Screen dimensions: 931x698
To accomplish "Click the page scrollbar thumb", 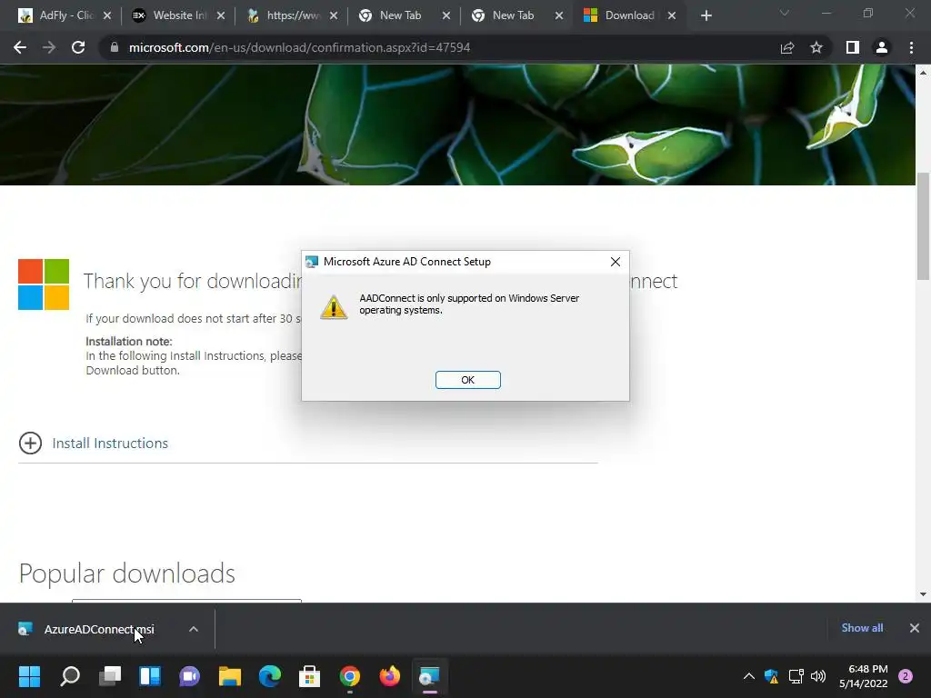I will point(924,225).
